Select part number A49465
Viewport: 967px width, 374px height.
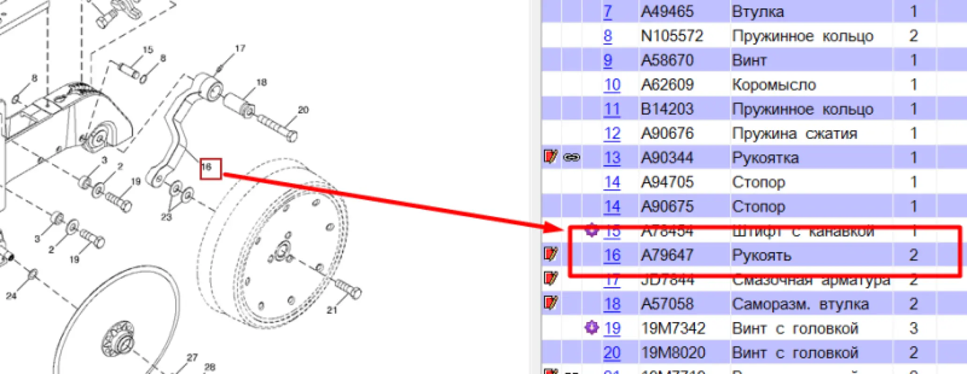tap(667, 12)
